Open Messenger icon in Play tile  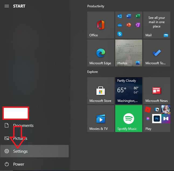pyautogui.click(x=148, y=119)
